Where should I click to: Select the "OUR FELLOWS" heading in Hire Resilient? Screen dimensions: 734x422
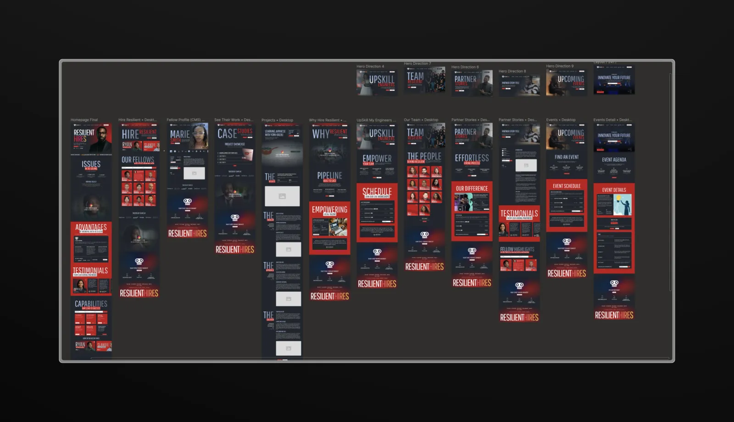coord(138,160)
